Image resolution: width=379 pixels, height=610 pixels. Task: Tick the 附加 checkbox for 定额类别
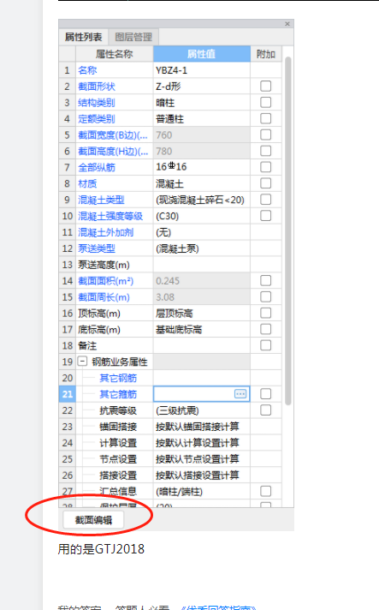pyautogui.click(x=265, y=118)
